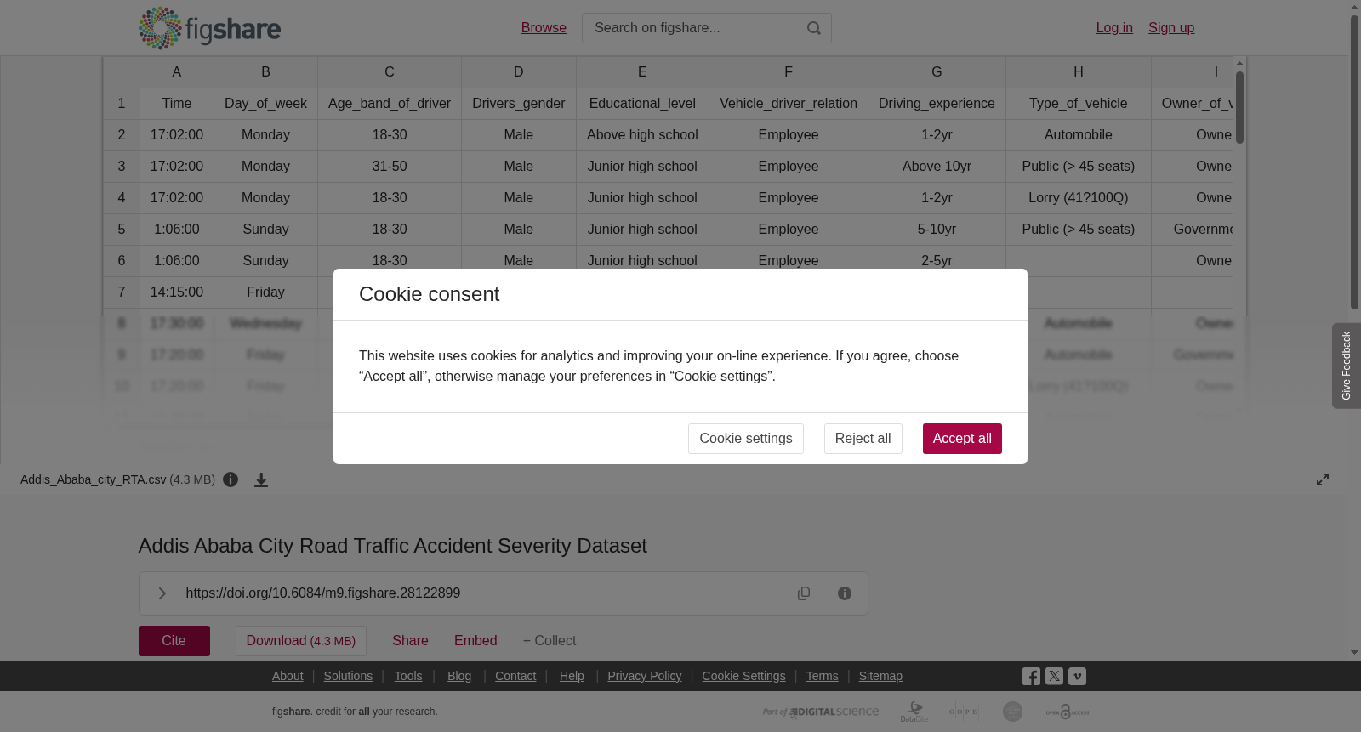Click the page vertical scrollbar thumb
The width and height of the screenshot is (1361, 732).
1354,162
